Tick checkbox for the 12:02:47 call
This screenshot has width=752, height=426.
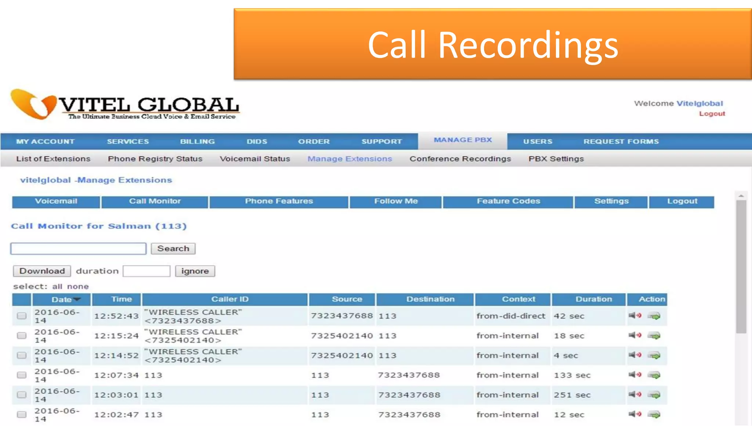point(22,415)
